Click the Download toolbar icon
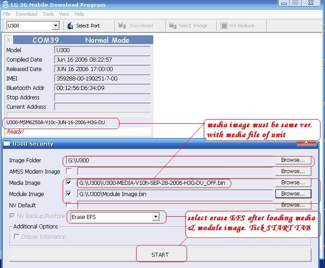325x268 pixels. click(x=122, y=26)
